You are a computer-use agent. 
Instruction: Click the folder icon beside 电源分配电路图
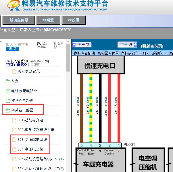8,91
